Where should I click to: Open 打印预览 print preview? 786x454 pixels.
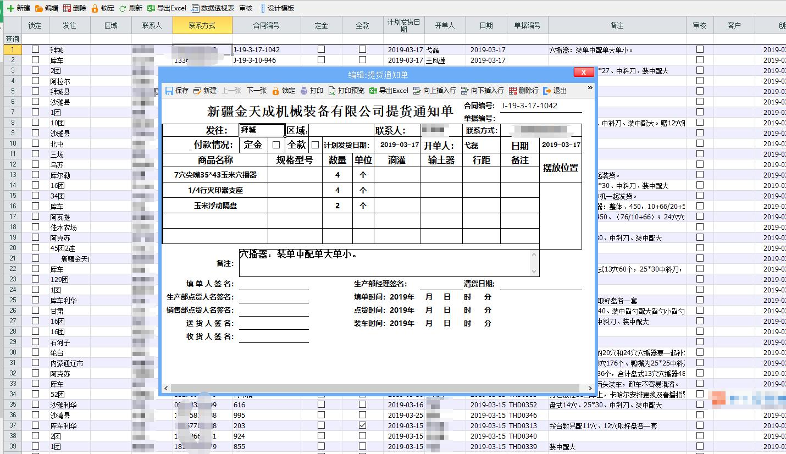(x=346, y=91)
